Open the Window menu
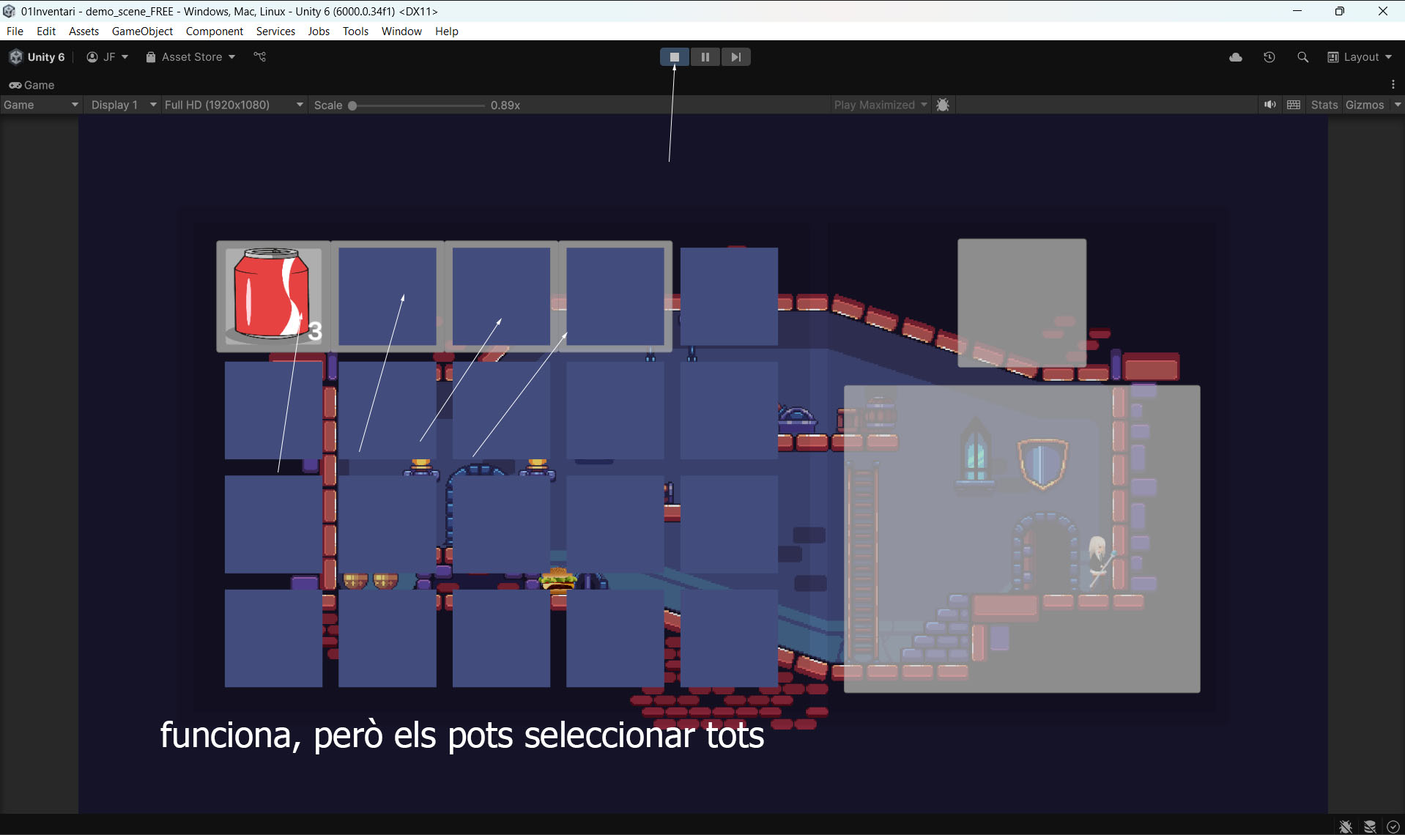The height and width of the screenshot is (835, 1405). (x=401, y=31)
